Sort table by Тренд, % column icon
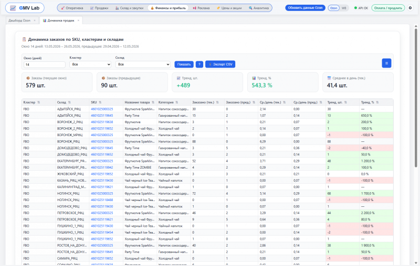 pyautogui.click(x=377, y=102)
